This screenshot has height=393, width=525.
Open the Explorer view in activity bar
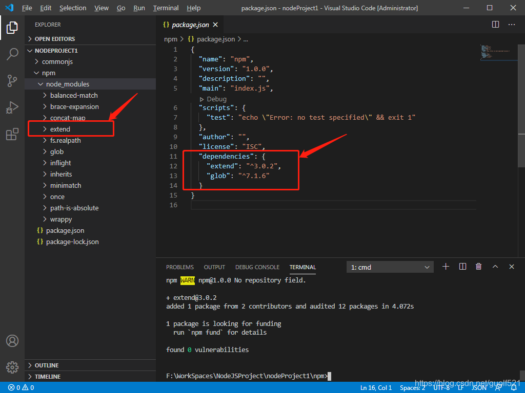(12, 28)
